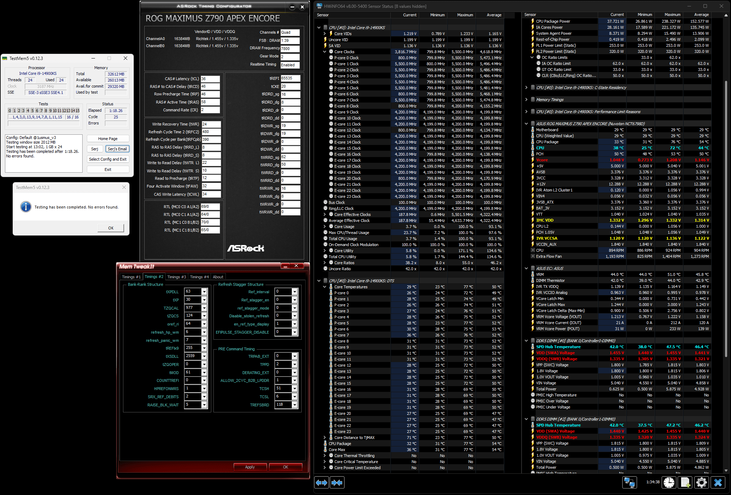Image resolution: width=731 pixels, height=495 pixels.
Task: Open the tXPDLL dropdown in Mem TweakIt
Action: (x=204, y=292)
